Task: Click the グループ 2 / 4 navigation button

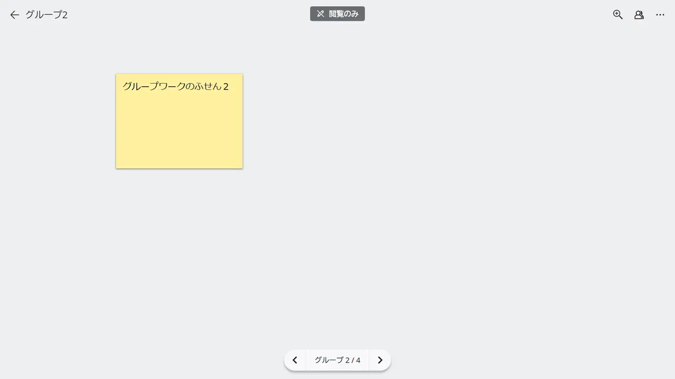Action: [x=337, y=360]
